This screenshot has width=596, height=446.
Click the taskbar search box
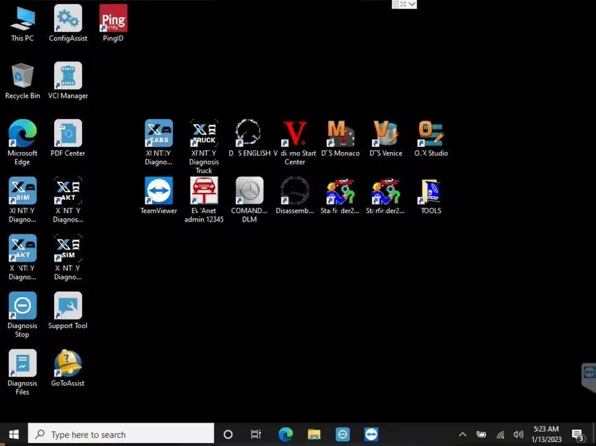click(x=122, y=435)
